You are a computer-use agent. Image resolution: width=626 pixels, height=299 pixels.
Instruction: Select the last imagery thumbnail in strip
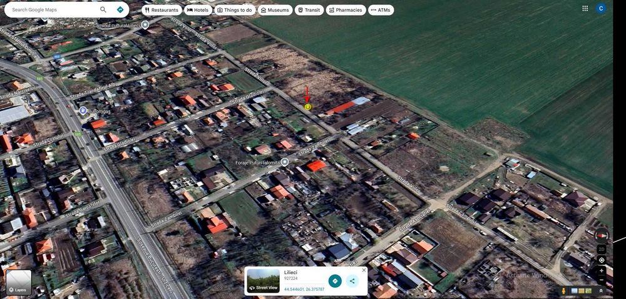coord(587,291)
